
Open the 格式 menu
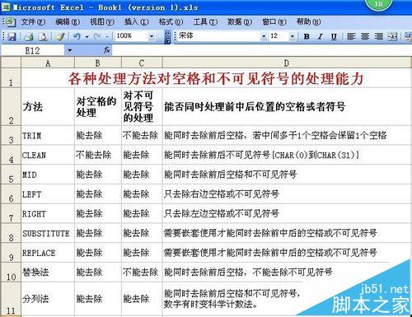[171, 21]
